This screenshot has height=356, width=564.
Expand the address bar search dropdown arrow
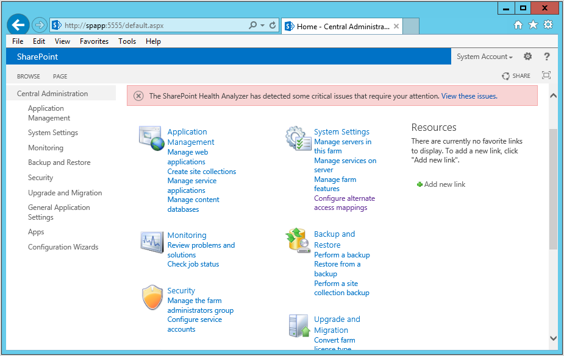click(262, 25)
